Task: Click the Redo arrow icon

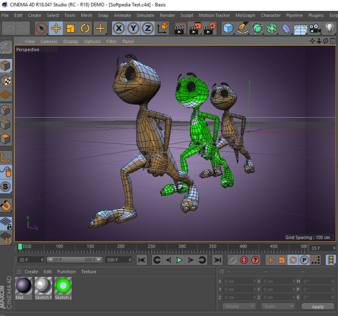Action: point(23,28)
